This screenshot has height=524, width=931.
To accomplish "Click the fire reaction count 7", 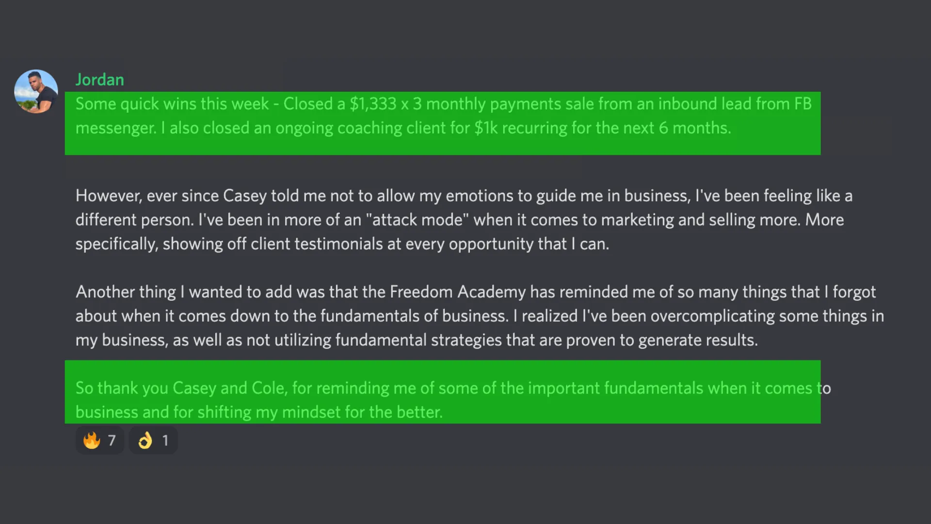I will point(112,441).
